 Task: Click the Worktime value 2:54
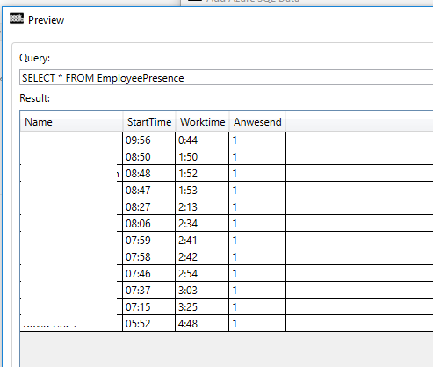188,274
